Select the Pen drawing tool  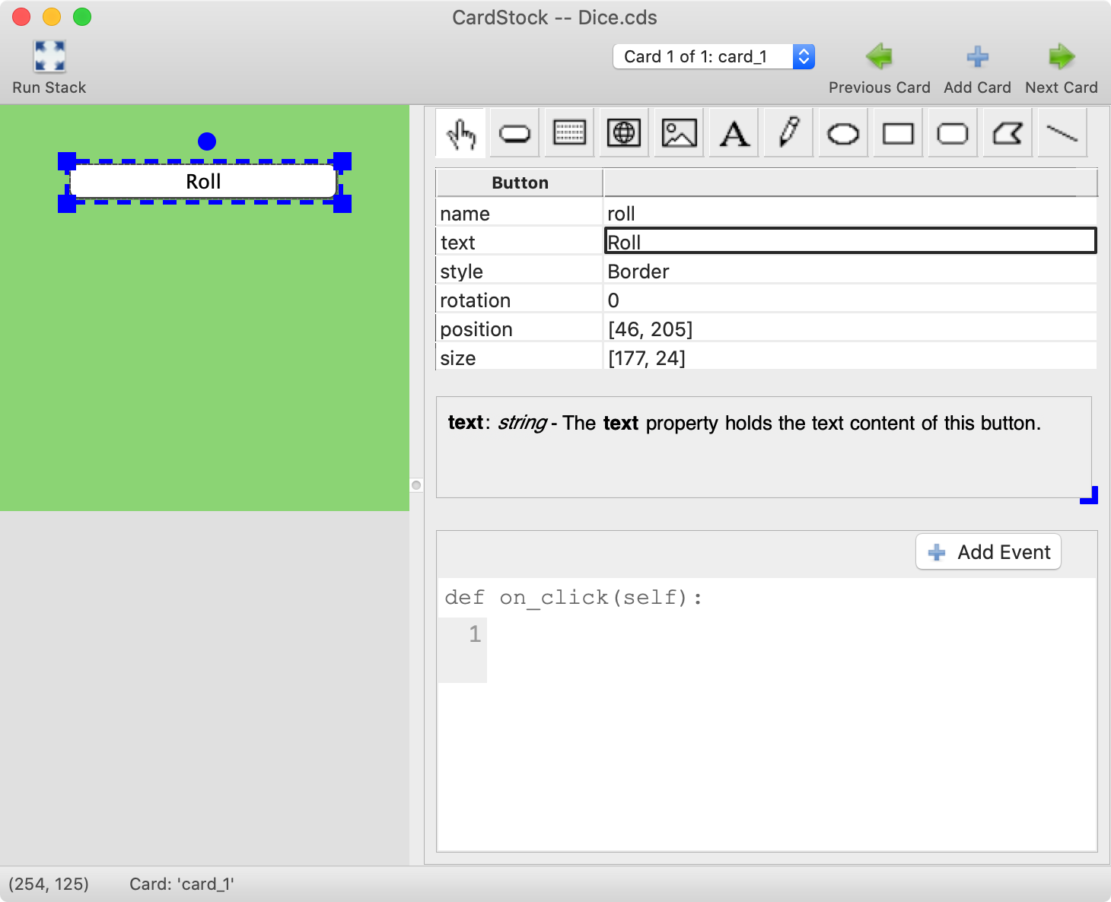click(788, 134)
